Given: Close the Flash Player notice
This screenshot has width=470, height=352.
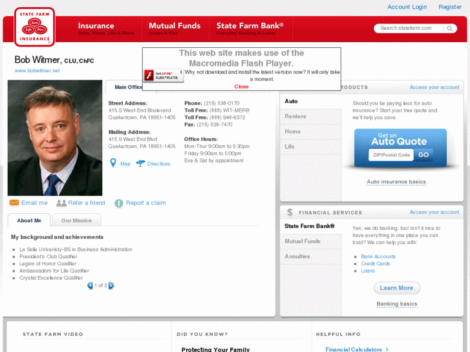Looking at the screenshot, I should (x=241, y=87).
